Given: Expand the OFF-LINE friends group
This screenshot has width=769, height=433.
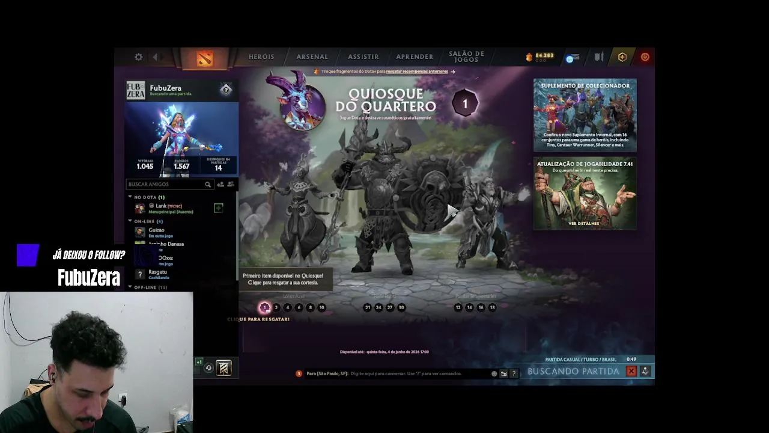Looking at the screenshot, I should pyautogui.click(x=130, y=287).
